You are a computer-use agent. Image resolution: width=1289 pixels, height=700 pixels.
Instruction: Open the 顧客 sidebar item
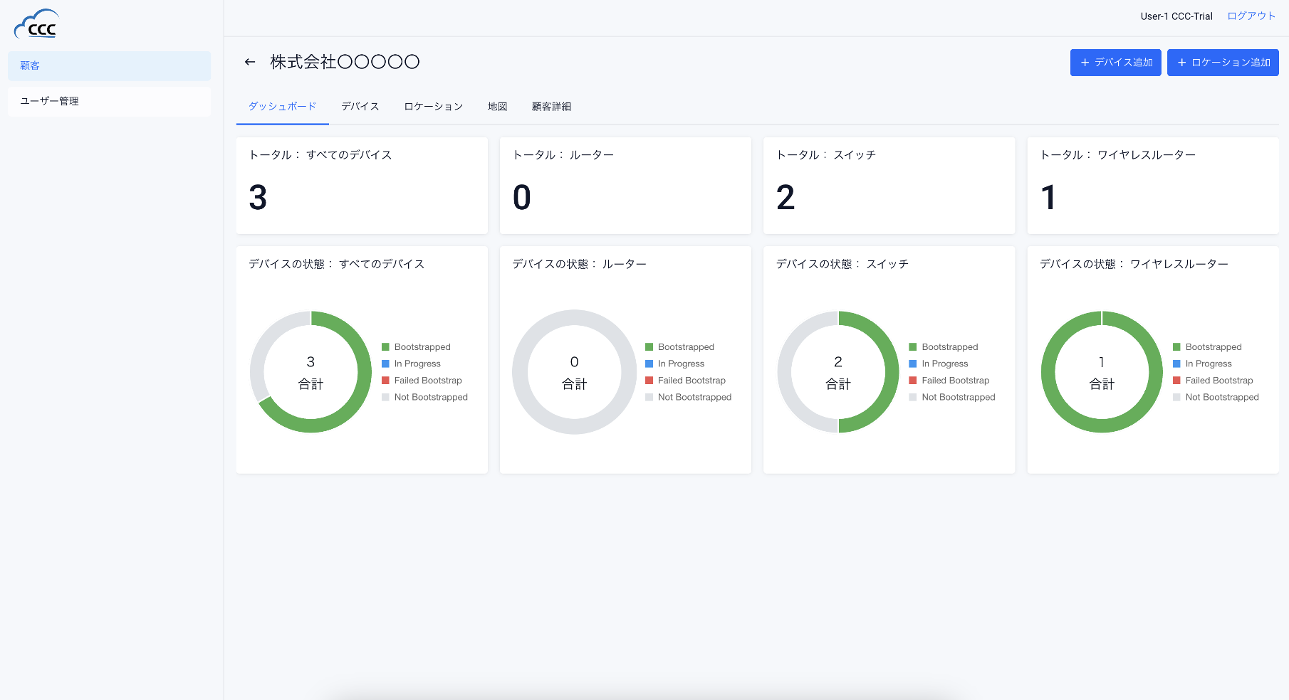coord(109,65)
